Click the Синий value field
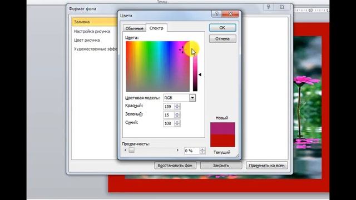356x200 pixels. click(169, 123)
